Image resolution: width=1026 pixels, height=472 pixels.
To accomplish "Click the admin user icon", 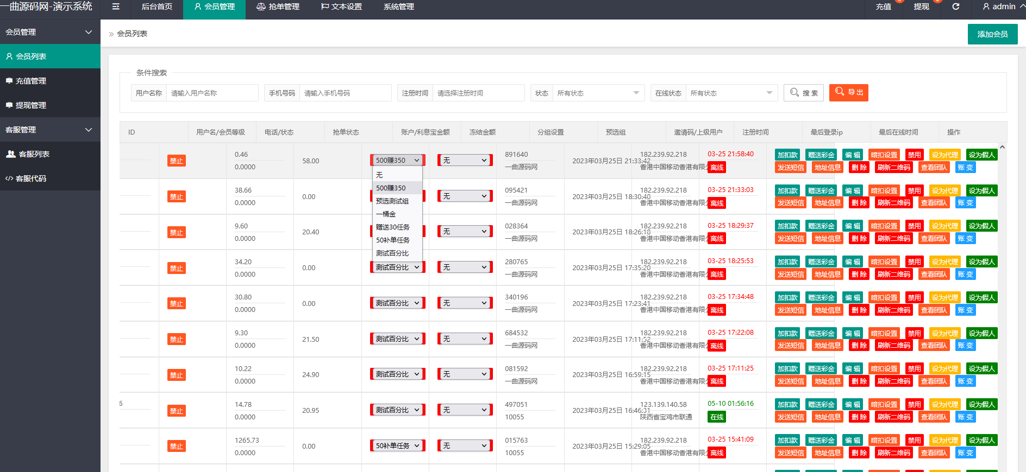I will tap(986, 7).
